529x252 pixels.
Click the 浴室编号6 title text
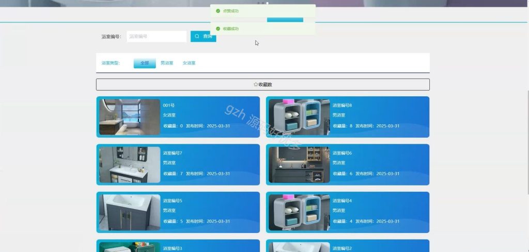pyautogui.click(x=342, y=153)
